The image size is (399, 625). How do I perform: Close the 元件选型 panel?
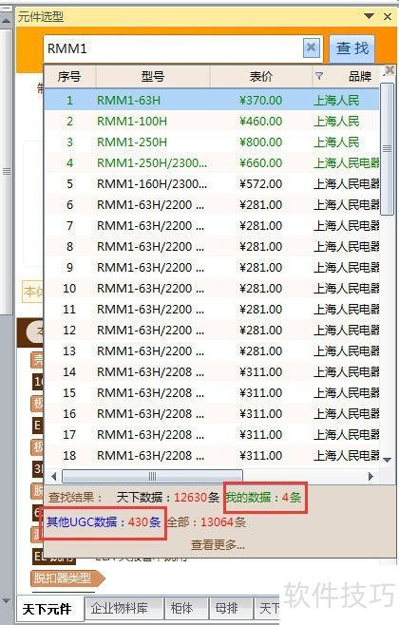tap(388, 16)
